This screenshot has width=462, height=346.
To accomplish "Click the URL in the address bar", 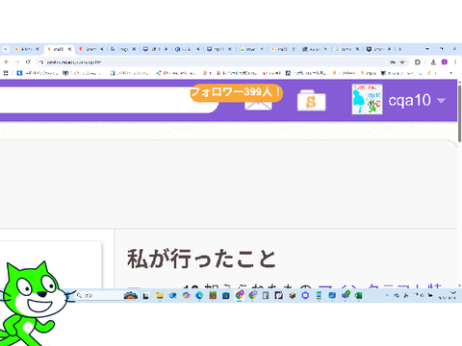I will pos(74,62).
